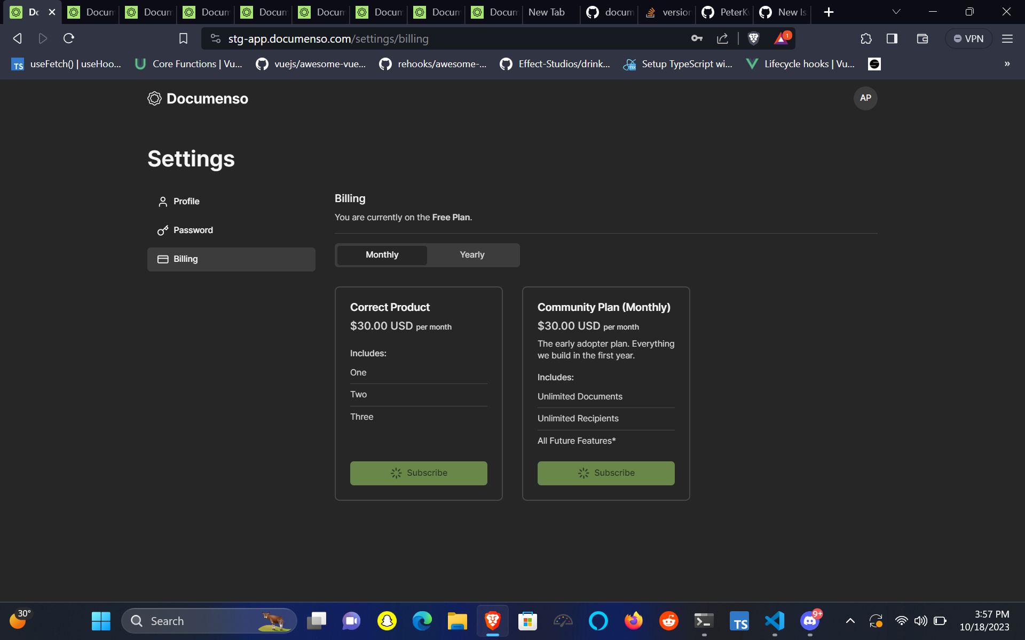Click the share icon in the address bar
The image size is (1025, 640).
722,38
